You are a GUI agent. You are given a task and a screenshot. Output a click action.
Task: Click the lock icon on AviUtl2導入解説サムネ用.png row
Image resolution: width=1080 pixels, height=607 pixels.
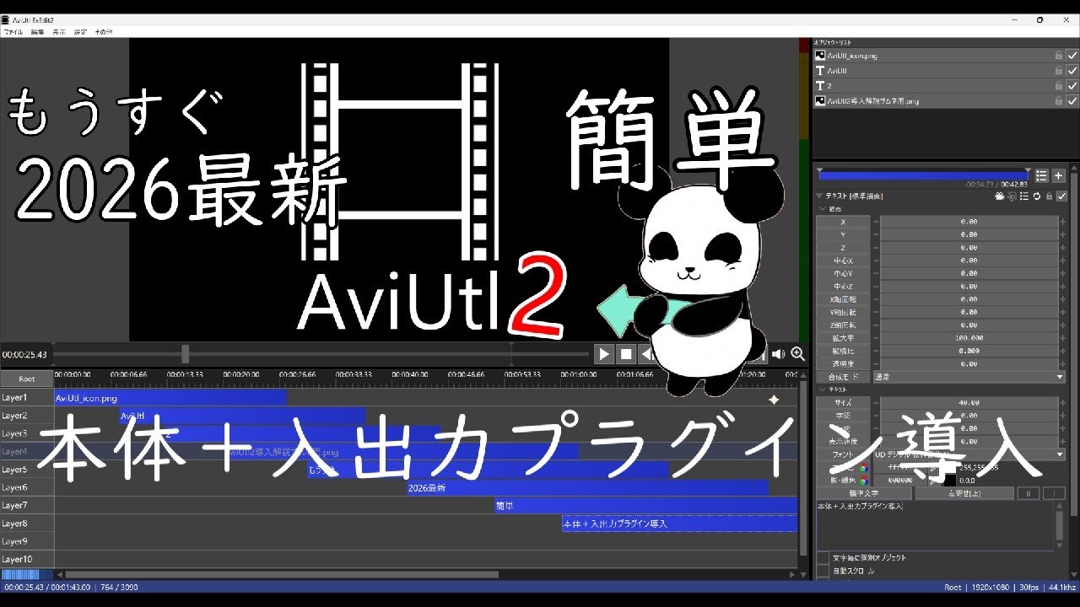(x=1058, y=100)
